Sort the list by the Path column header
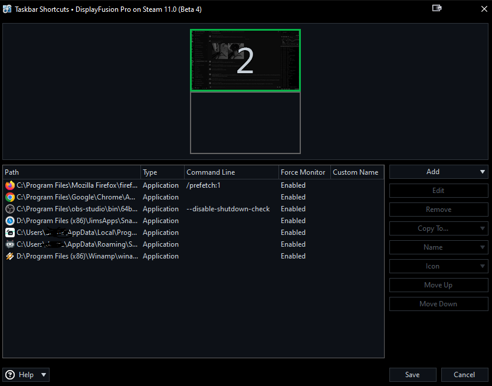The width and height of the screenshot is (492, 386). (x=71, y=172)
